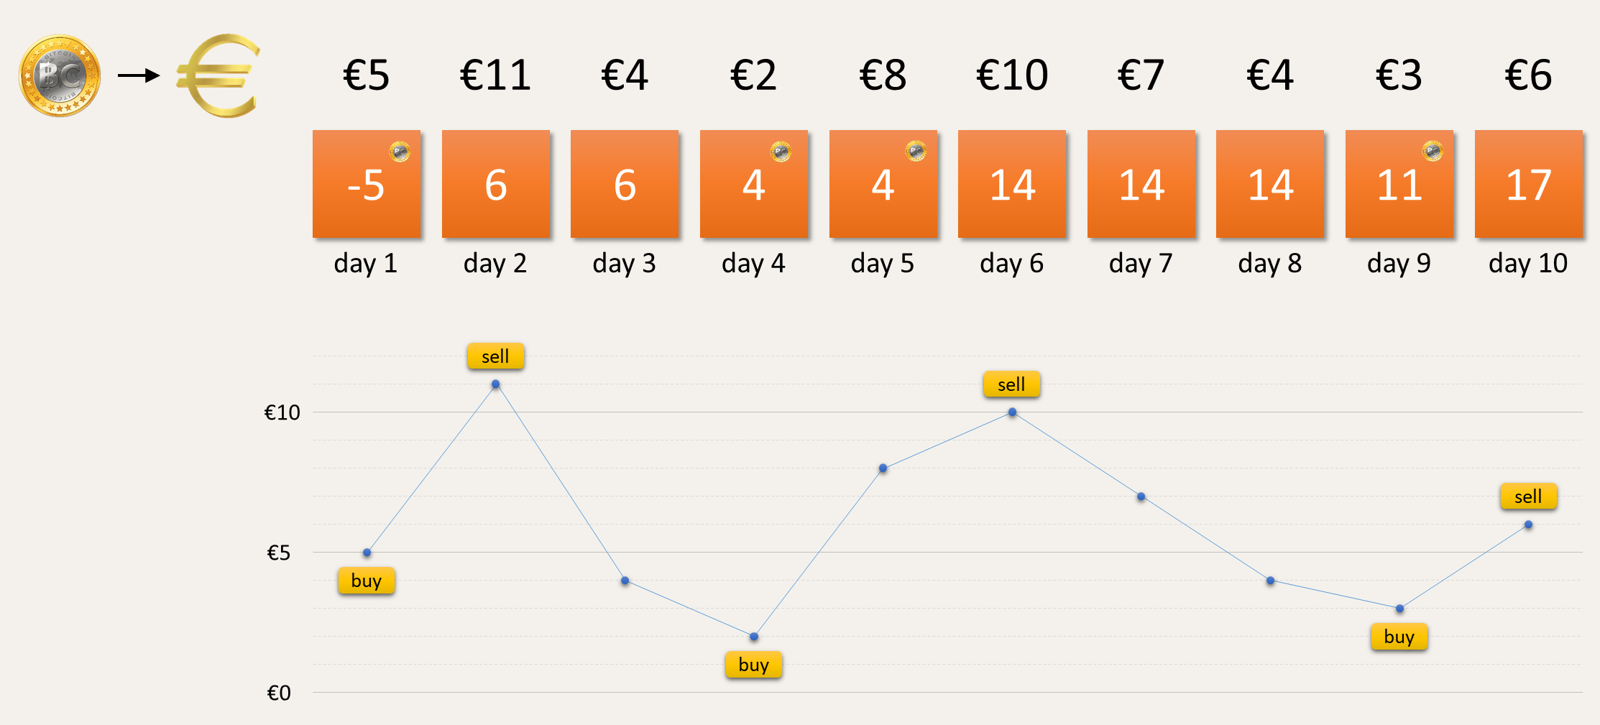Click the arrow between Bitcoin and Euro
Viewport: 1600px width, 725px height.
[x=139, y=75]
